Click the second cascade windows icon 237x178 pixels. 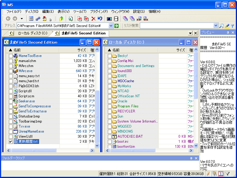132,18
